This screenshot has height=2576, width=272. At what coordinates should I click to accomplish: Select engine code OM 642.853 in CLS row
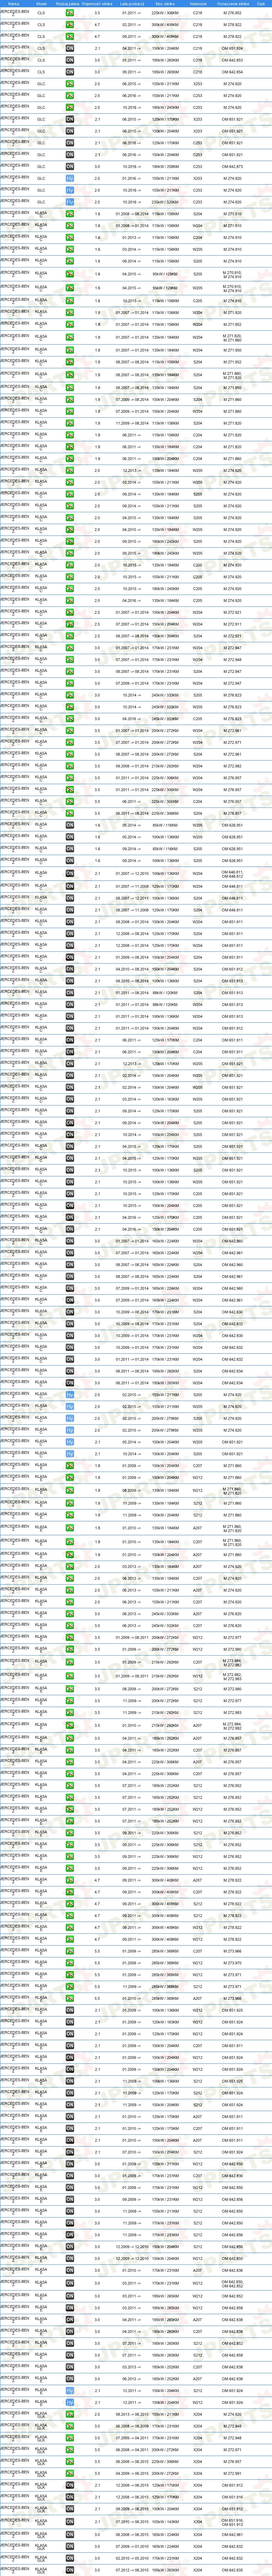[x=232, y=60]
